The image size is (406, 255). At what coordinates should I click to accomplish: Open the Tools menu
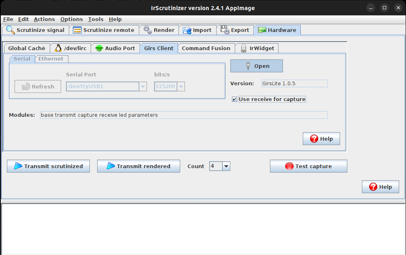coord(96,19)
